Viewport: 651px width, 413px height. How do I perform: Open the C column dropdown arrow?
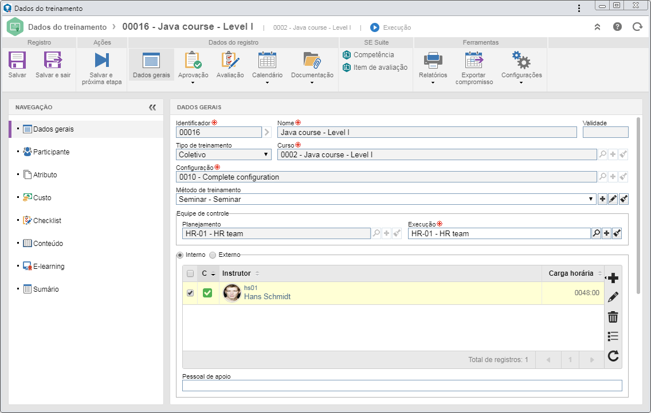click(x=213, y=274)
